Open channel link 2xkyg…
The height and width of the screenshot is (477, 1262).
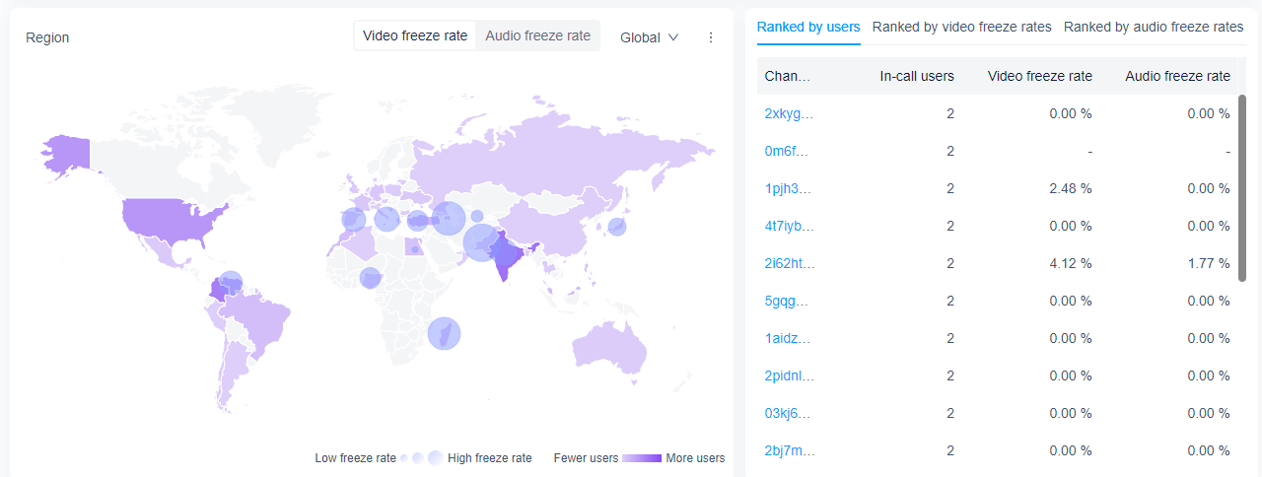pyautogui.click(x=787, y=113)
